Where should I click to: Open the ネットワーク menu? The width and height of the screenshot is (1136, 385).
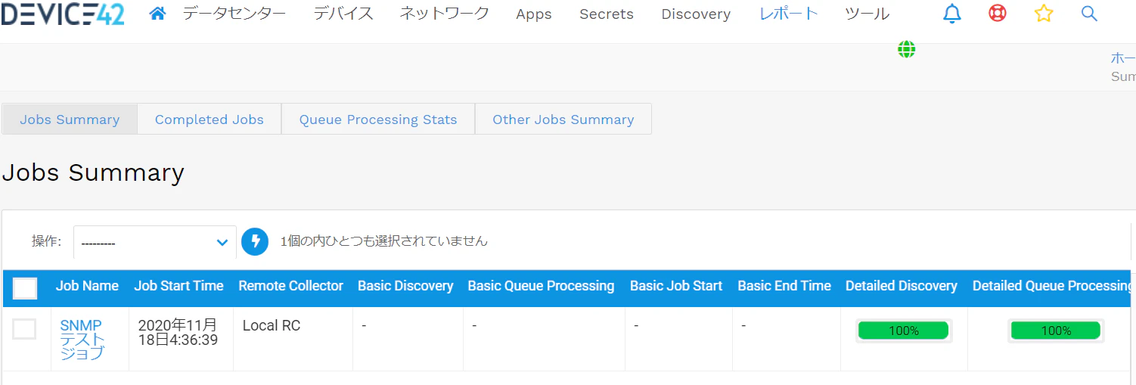(445, 14)
